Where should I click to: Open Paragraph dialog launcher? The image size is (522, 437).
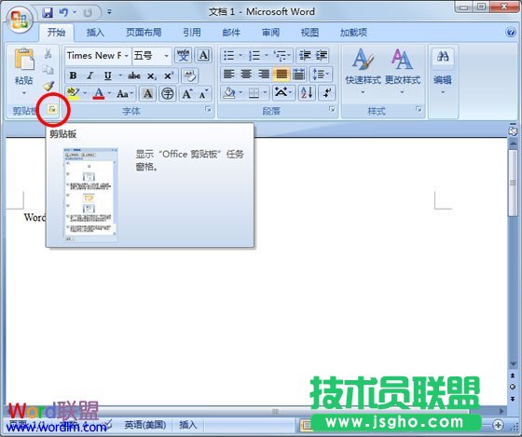coord(332,109)
